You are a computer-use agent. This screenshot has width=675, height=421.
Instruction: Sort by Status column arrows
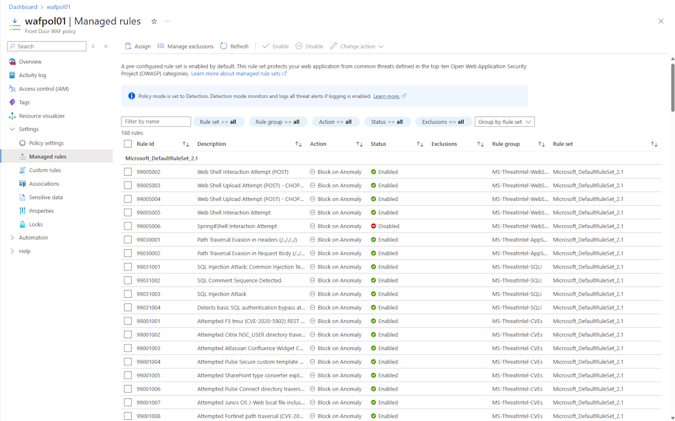tap(420, 144)
